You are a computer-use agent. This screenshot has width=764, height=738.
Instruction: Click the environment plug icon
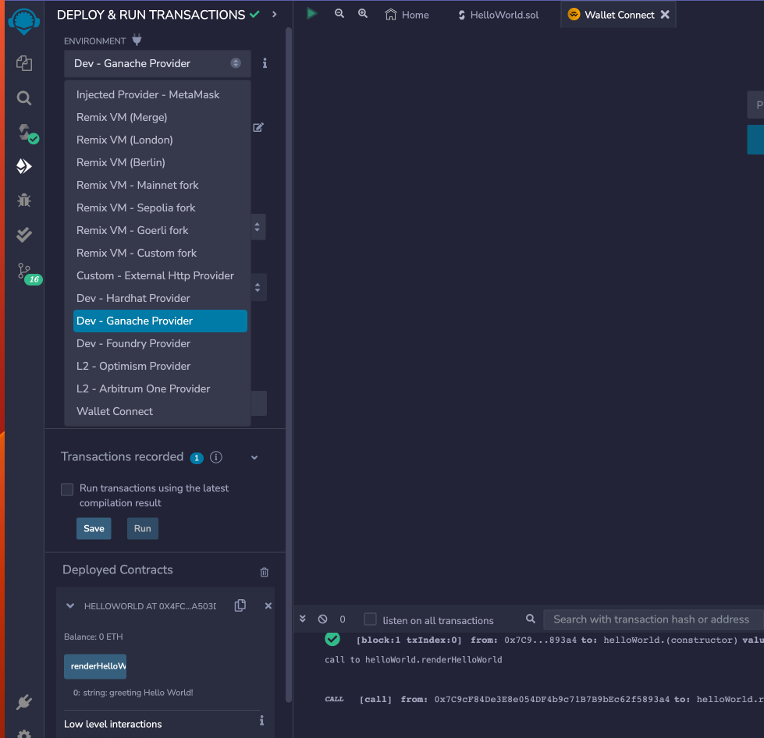coord(137,40)
